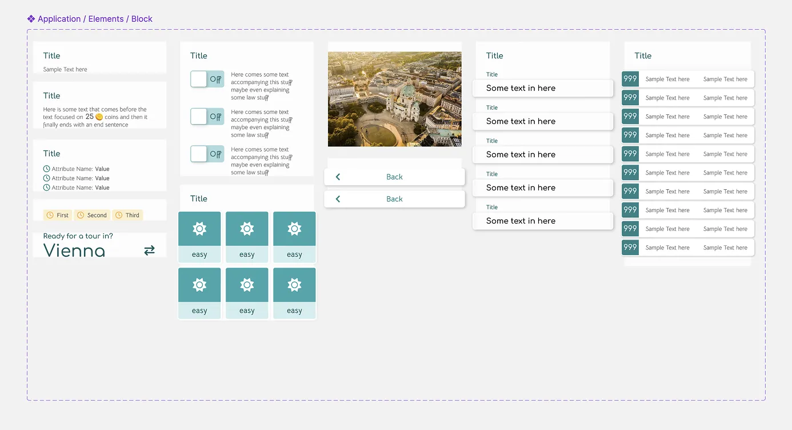Click the first 'Some text in here' field
The width and height of the screenshot is (792, 430).
pyautogui.click(x=542, y=88)
